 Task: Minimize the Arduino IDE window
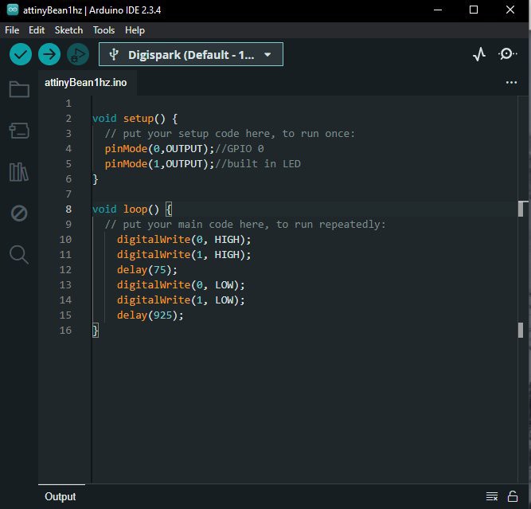pos(438,10)
